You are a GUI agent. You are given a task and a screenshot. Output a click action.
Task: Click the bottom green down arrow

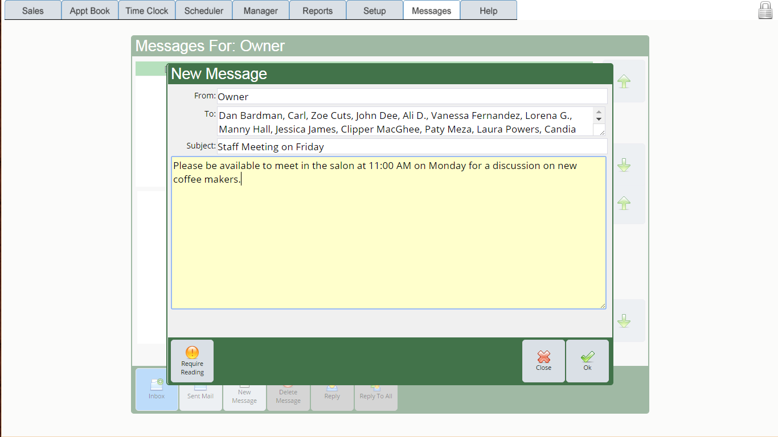624,321
